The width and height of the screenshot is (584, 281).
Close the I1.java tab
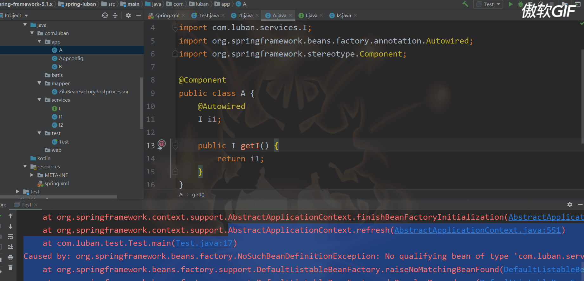257,15
